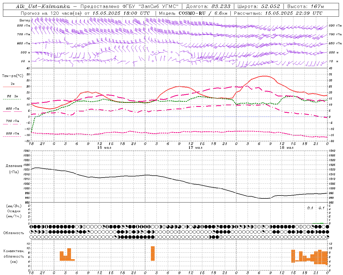
Task: Select the "Долгота: 83.233" header field
Action: tap(208, 6)
